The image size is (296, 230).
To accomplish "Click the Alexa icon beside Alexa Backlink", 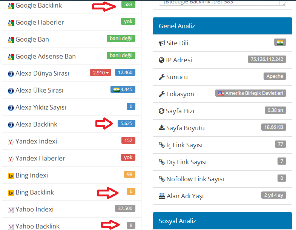I will click(11, 125).
